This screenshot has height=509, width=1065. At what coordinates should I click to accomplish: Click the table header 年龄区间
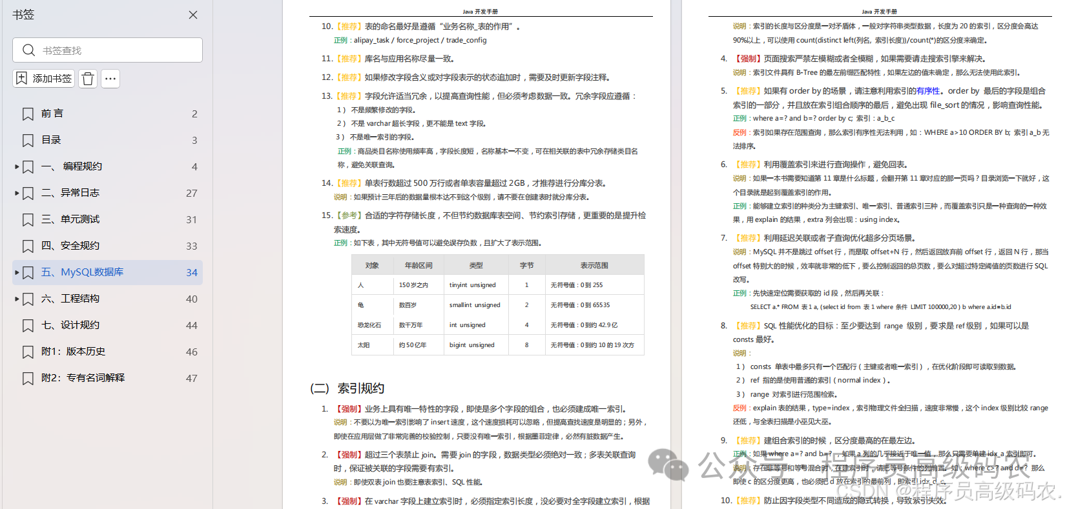[x=419, y=265]
